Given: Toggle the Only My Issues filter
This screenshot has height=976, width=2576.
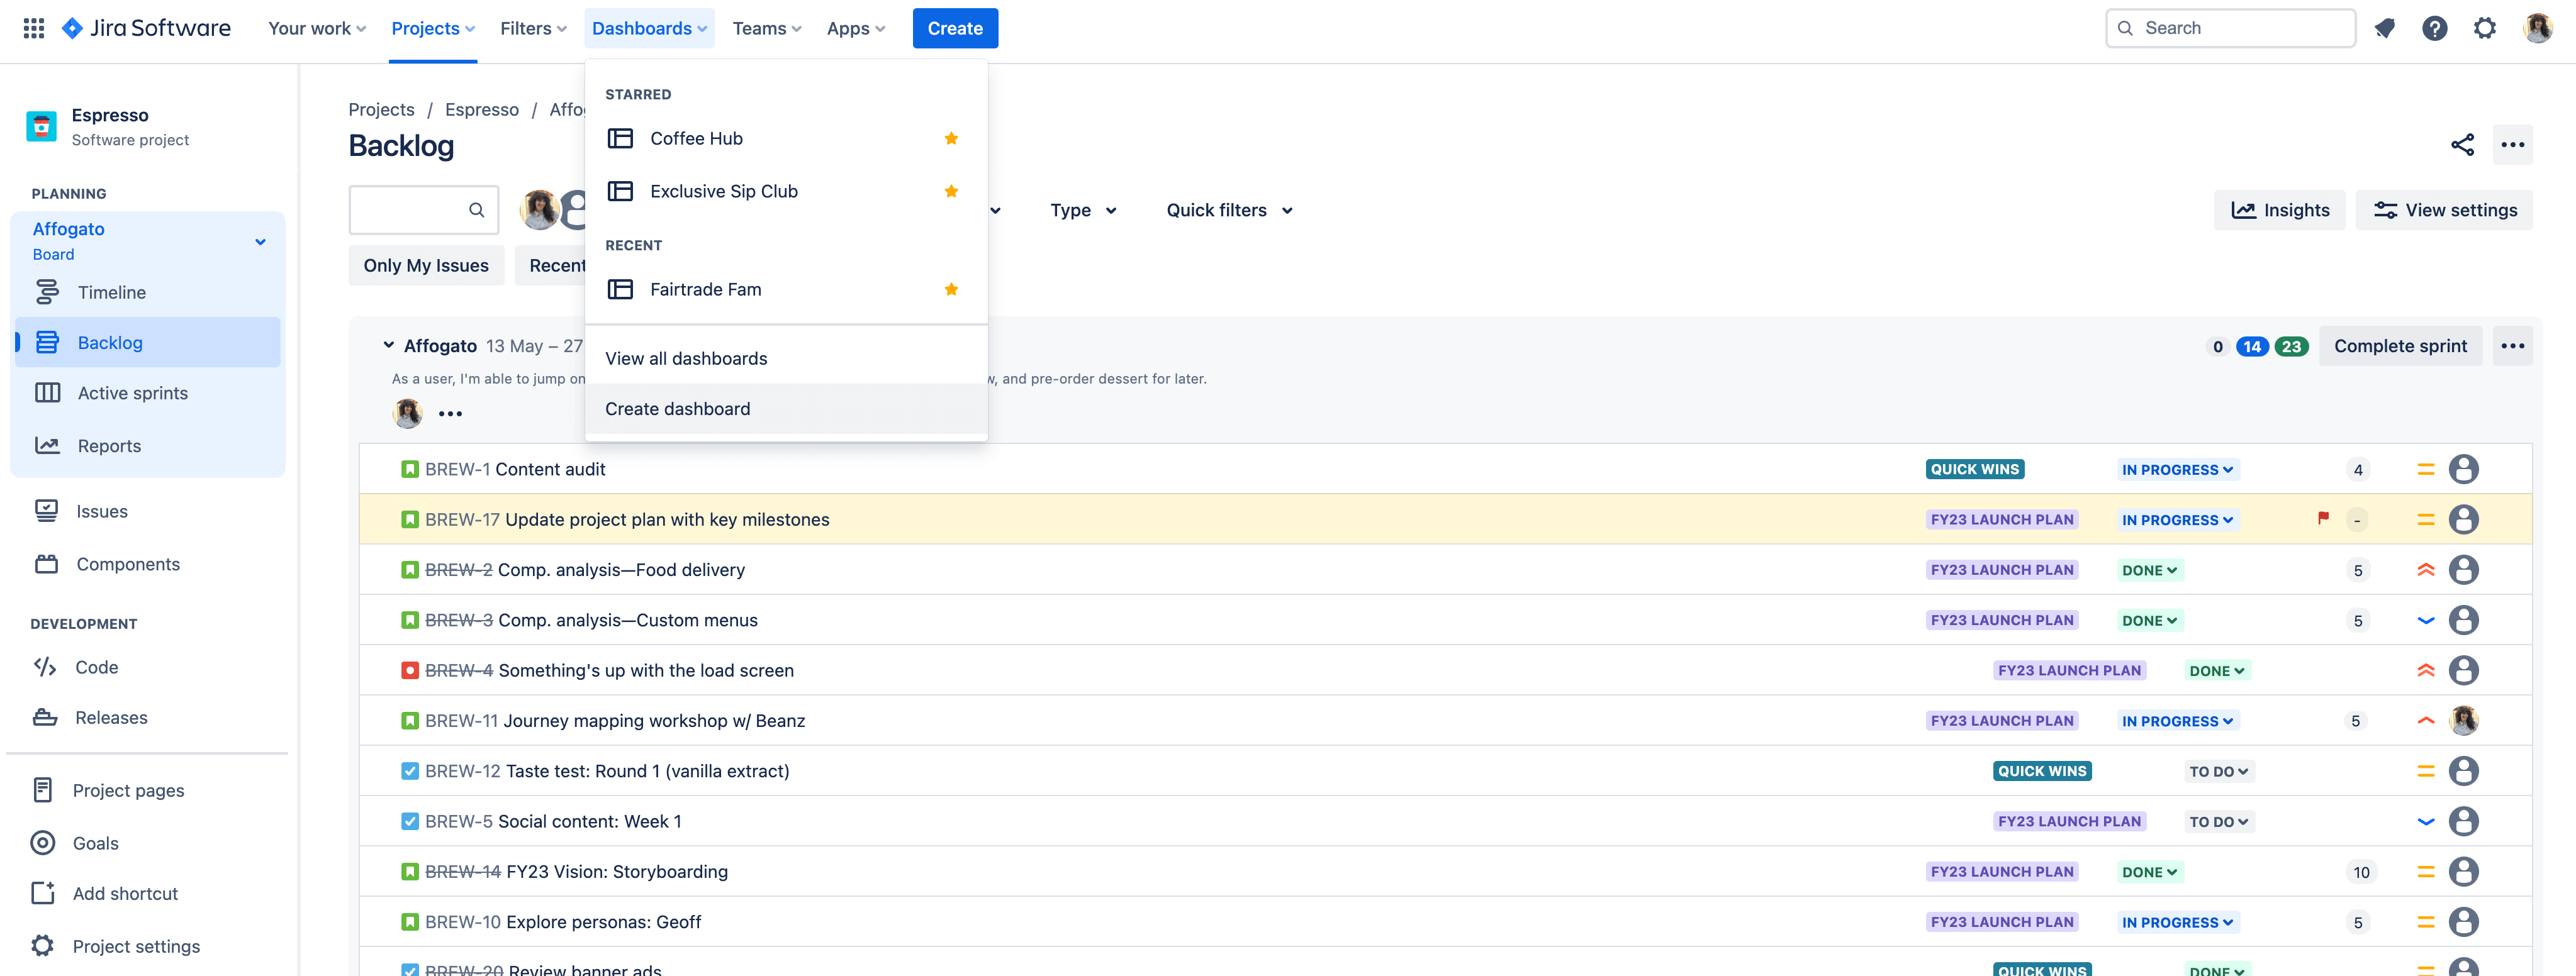Looking at the screenshot, I should (x=426, y=265).
